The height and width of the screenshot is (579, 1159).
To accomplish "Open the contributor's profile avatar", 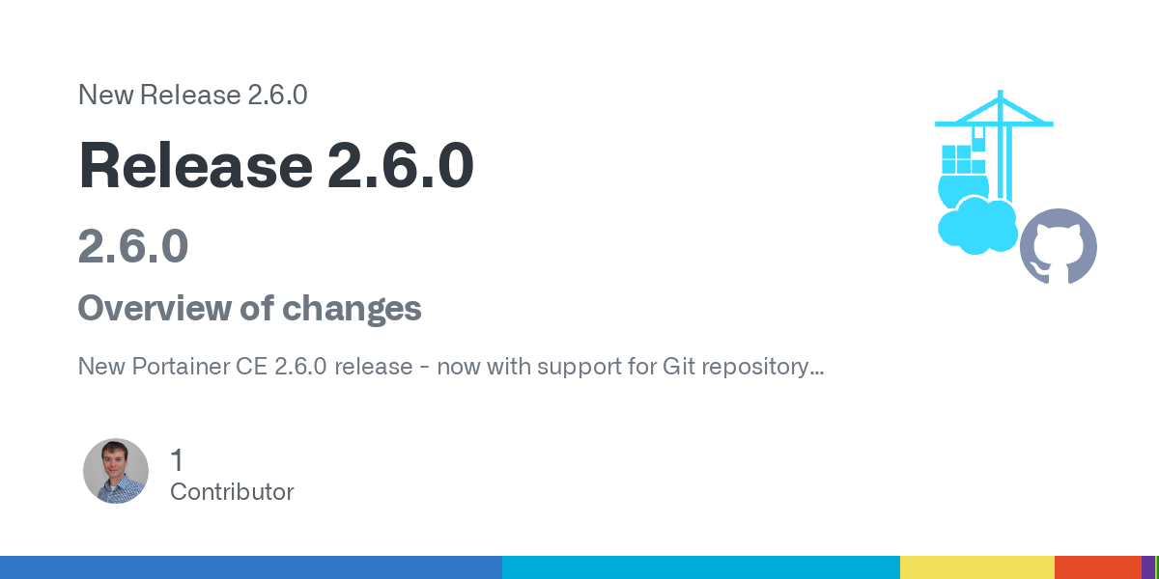I will pos(116,471).
